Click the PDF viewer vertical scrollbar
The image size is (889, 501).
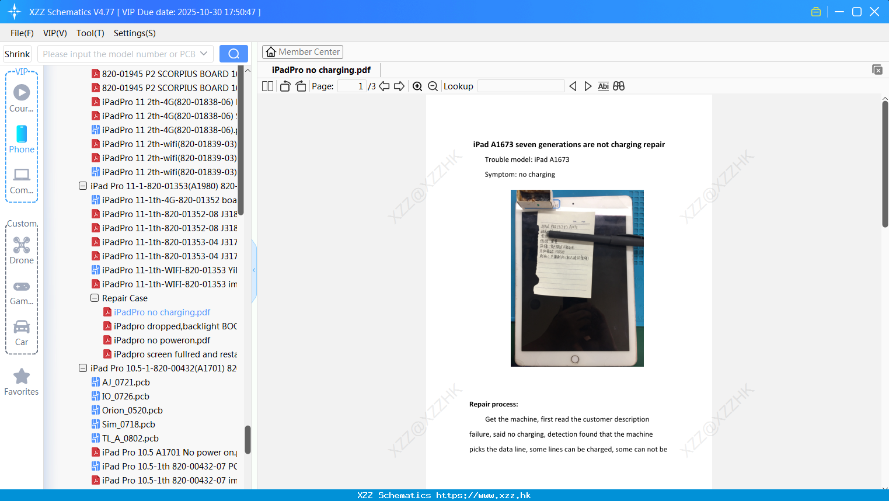click(x=885, y=164)
